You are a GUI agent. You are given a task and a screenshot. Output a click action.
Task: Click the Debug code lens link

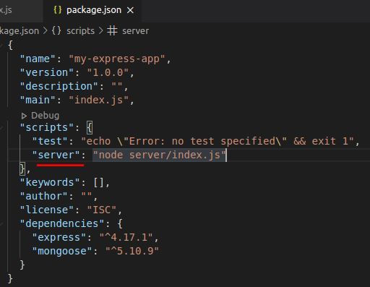click(x=45, y=116)
